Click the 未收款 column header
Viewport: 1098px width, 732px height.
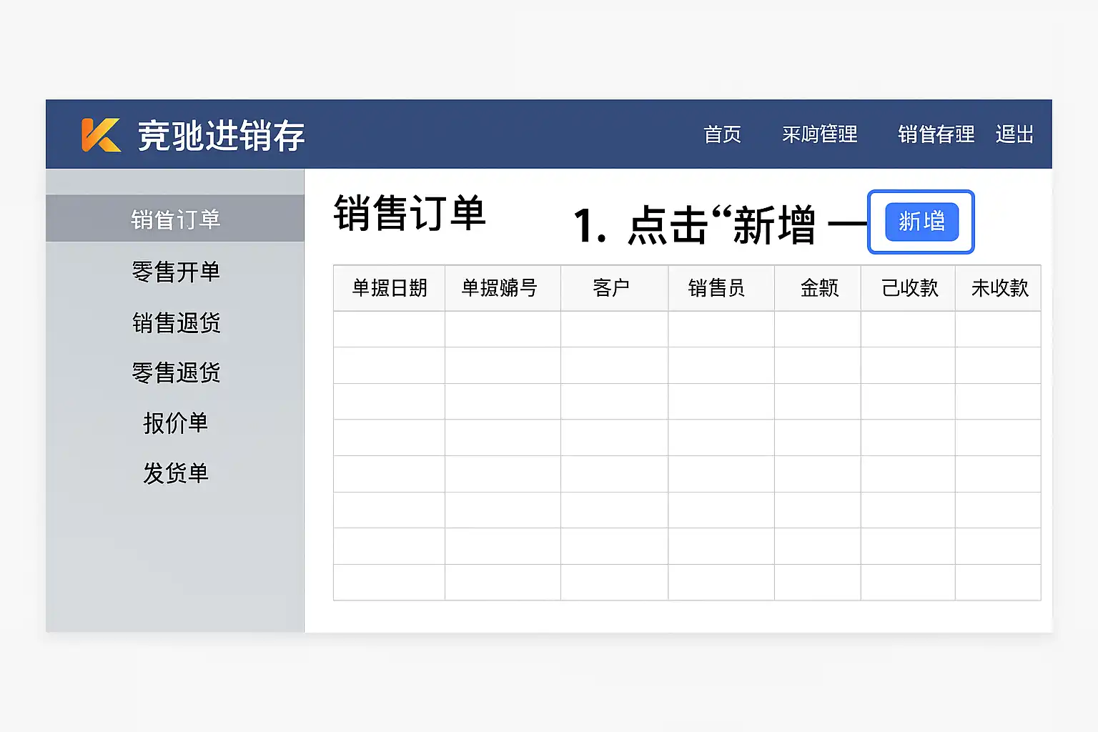tap(999, 288)
